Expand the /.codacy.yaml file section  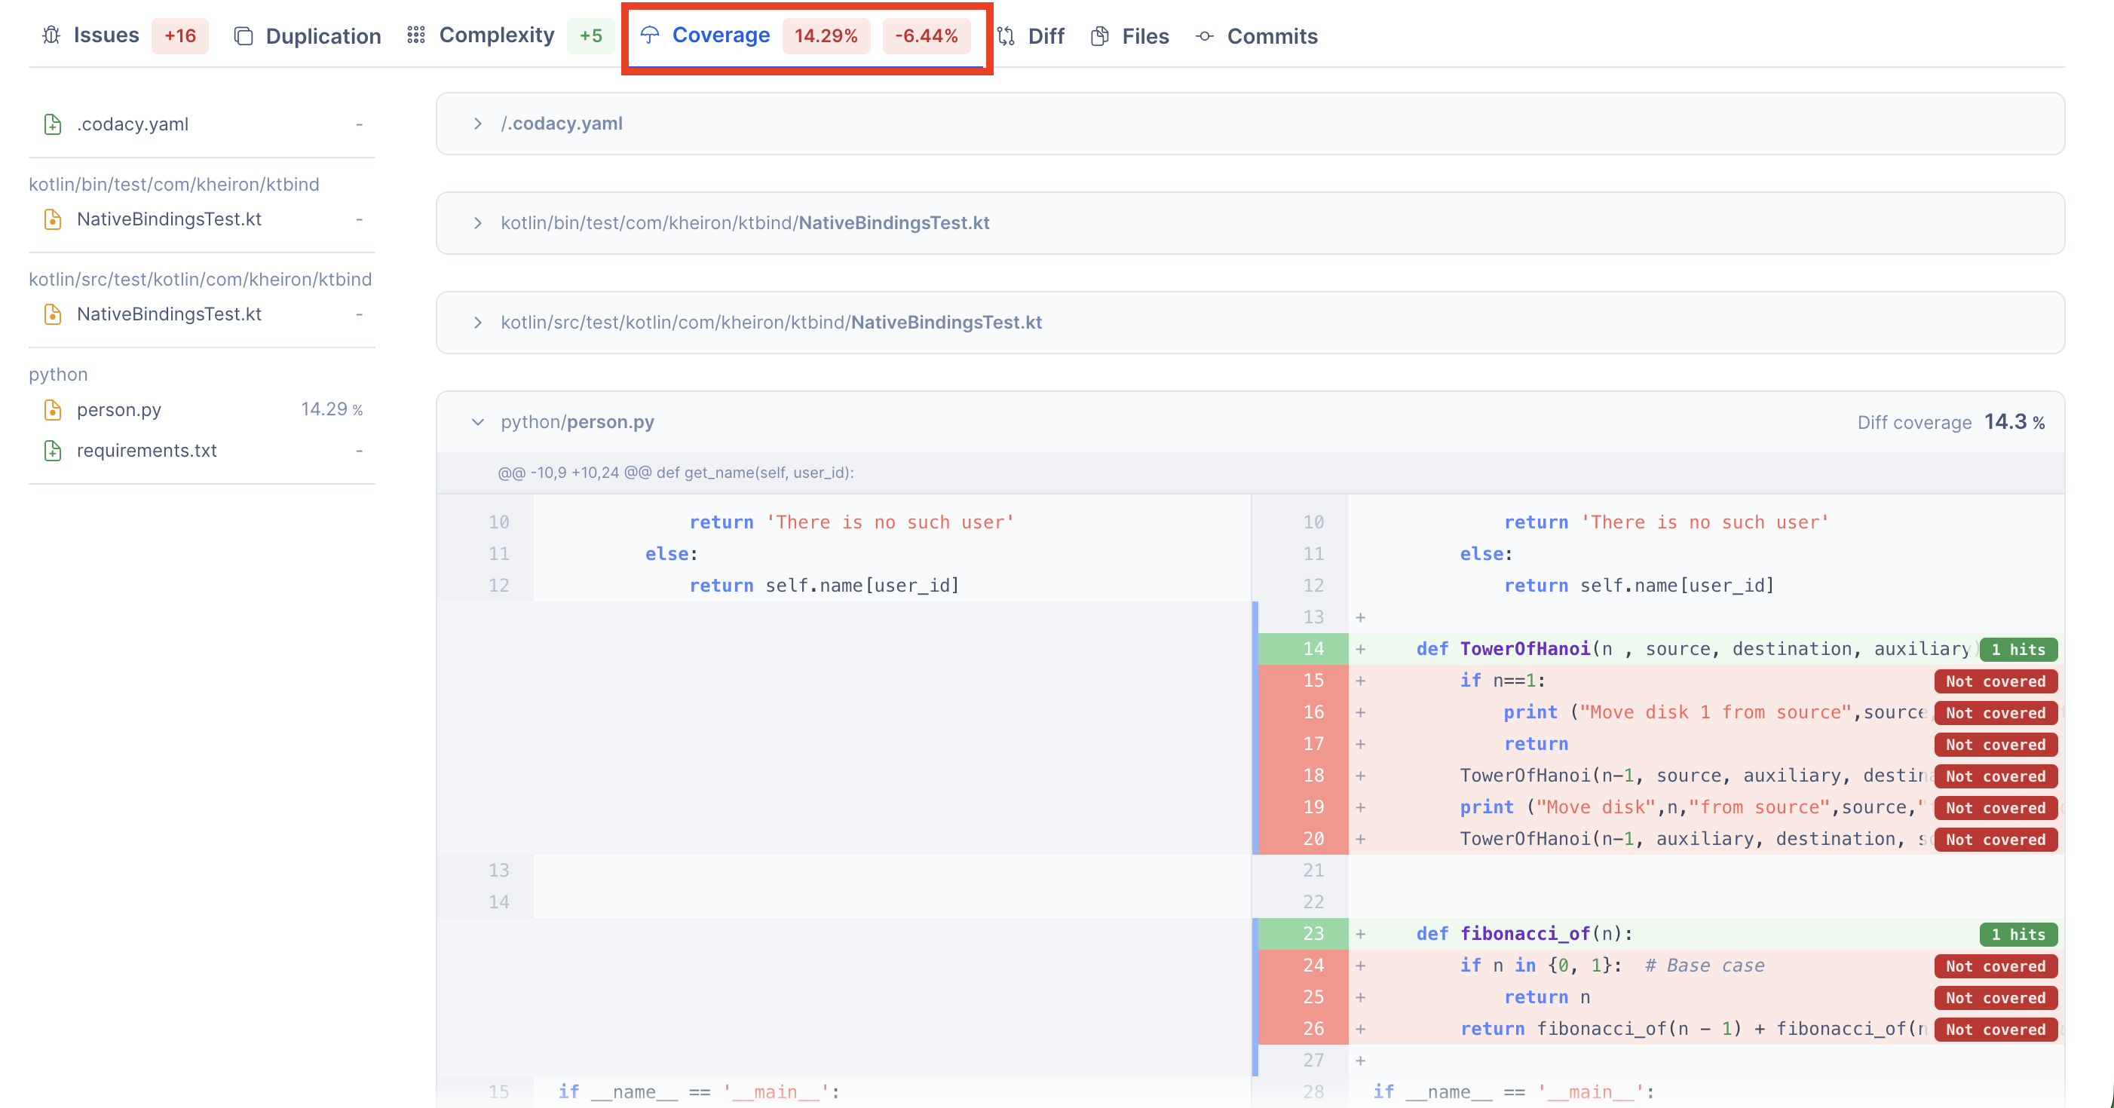coord(478,123)
